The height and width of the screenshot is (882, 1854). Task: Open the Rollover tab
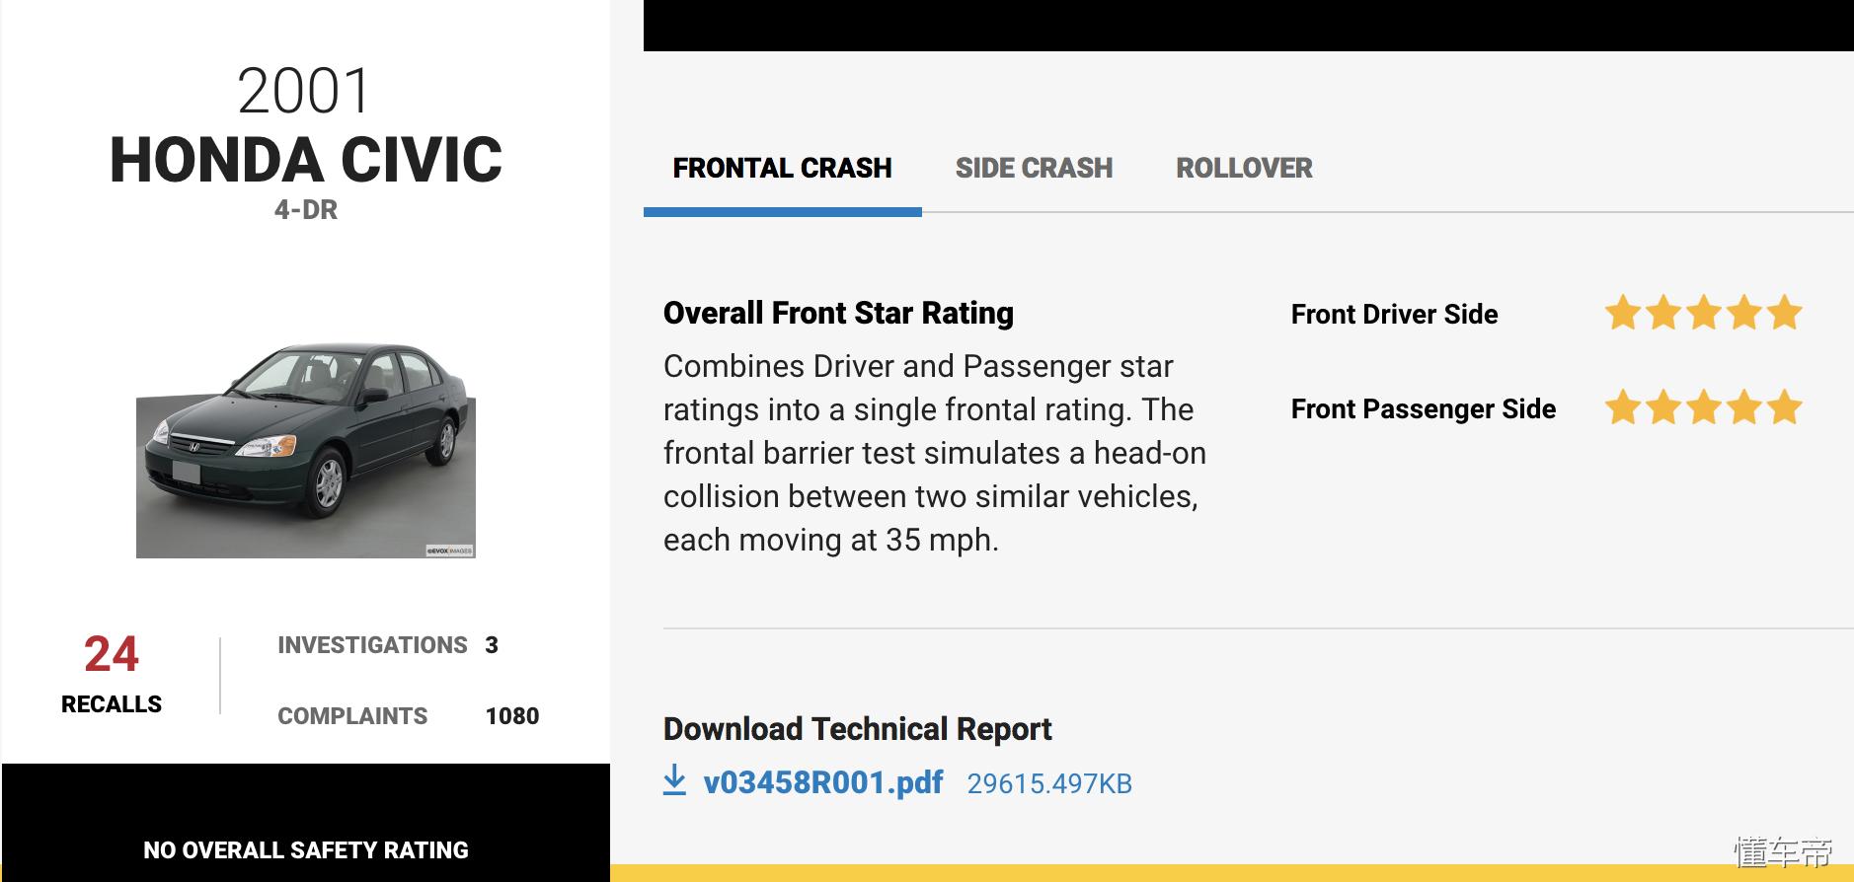(x=1244, y=169)
